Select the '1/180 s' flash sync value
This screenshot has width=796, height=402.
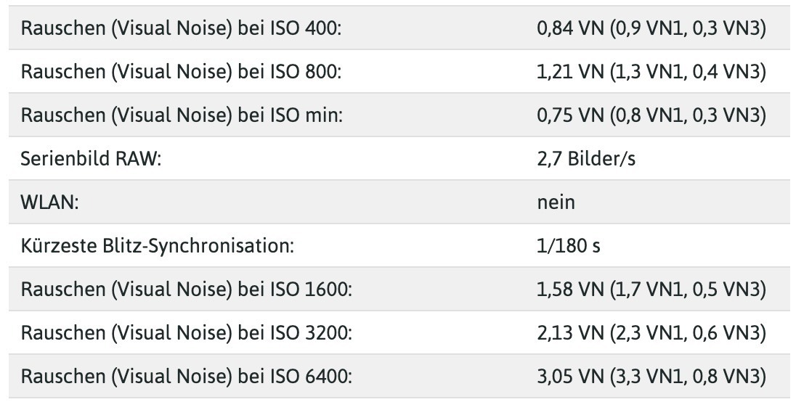point(569,246)
